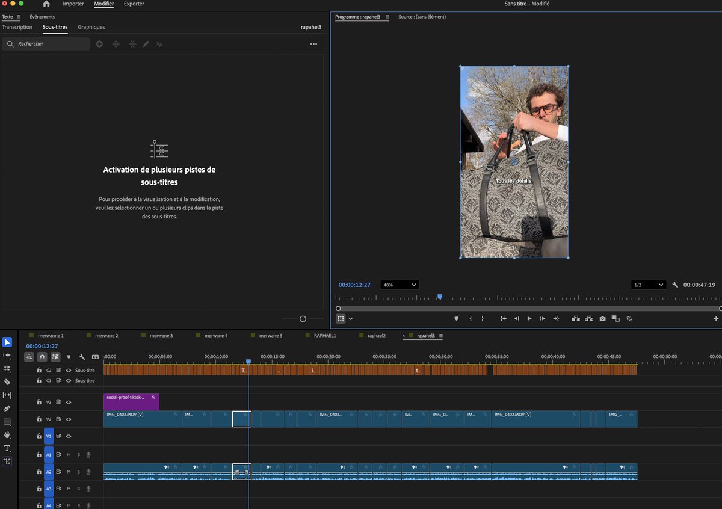This screenshot has height=509, width=722.
Task: Toggle lock on the C2 subtitle track
Action: [x=39, y=371]
